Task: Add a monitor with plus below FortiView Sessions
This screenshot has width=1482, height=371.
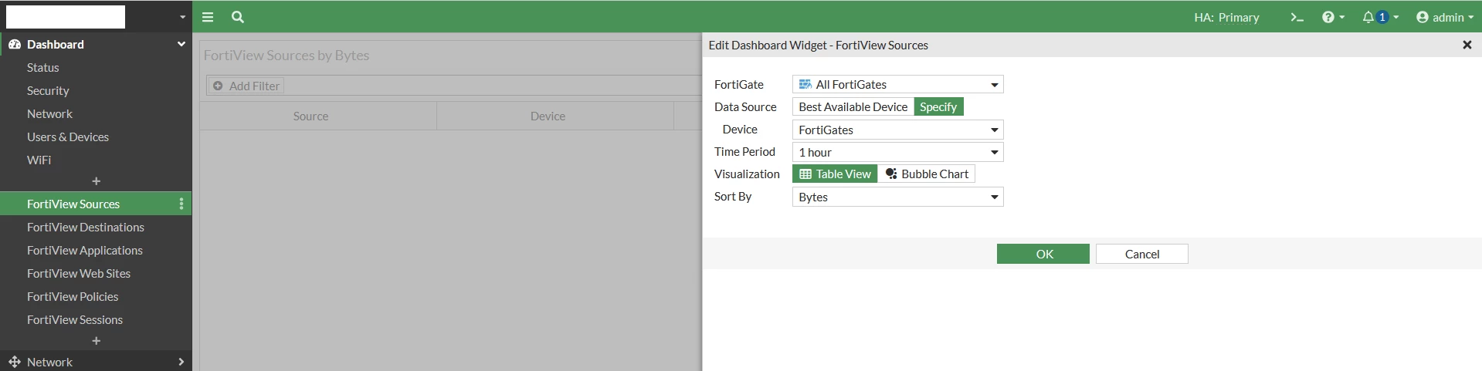Action: point(96,341)
